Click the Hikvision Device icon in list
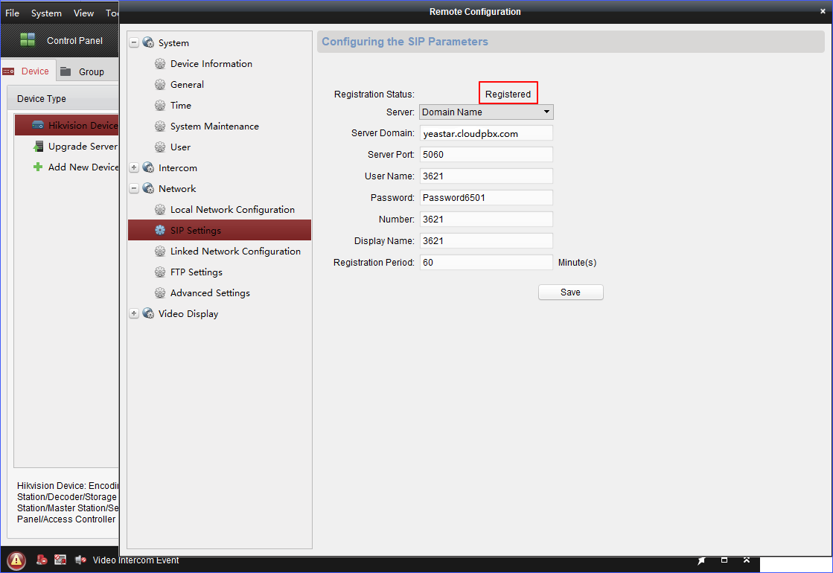This screenshot has height=573, width=833. pyautogui.click(x=38, y=126)
